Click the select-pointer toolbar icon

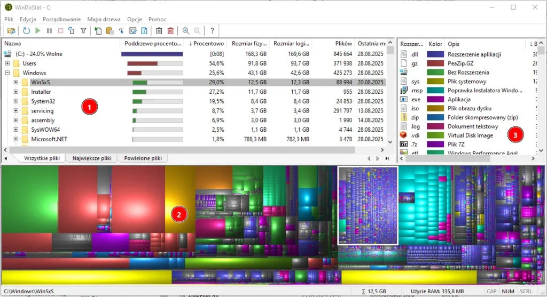(x=121, y=30)
